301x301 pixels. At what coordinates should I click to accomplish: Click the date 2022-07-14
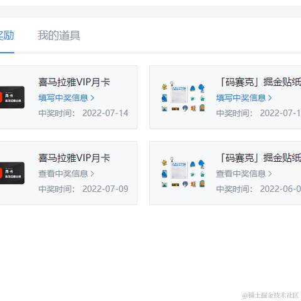[x=105, y=113]
